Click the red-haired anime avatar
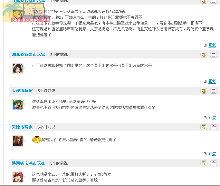This screenshot has height=186, width=220. [x=18, y=177]
